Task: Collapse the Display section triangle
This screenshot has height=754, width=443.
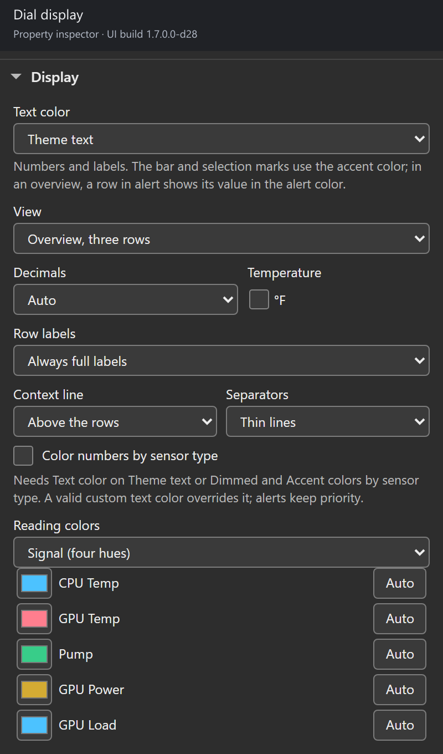Action: coord(16,77)
